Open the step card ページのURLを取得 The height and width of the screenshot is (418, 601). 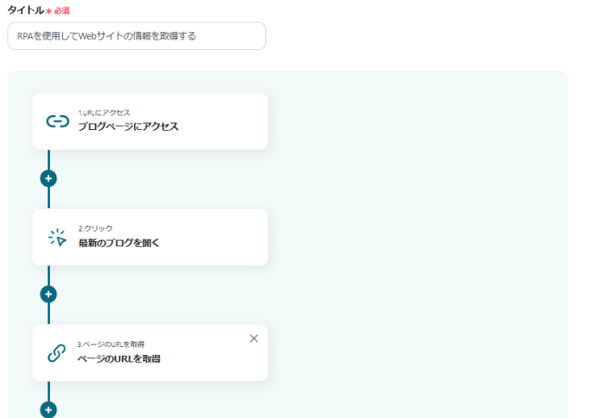point(150,353)
